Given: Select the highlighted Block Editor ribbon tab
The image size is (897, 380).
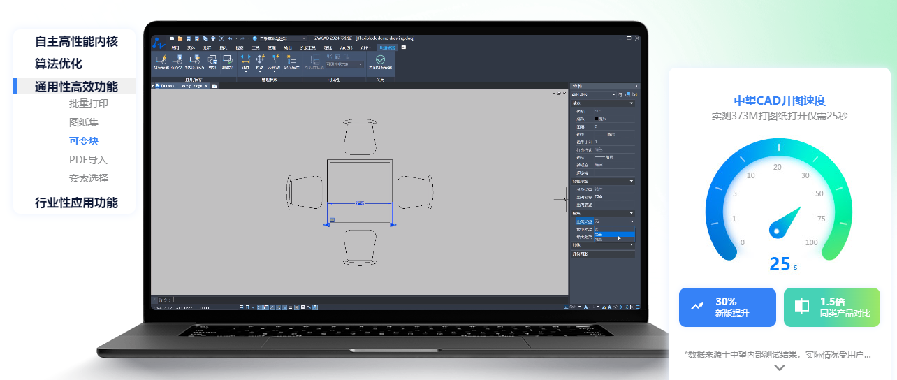Looking at the screenshot, I should [x=387, y=47].
